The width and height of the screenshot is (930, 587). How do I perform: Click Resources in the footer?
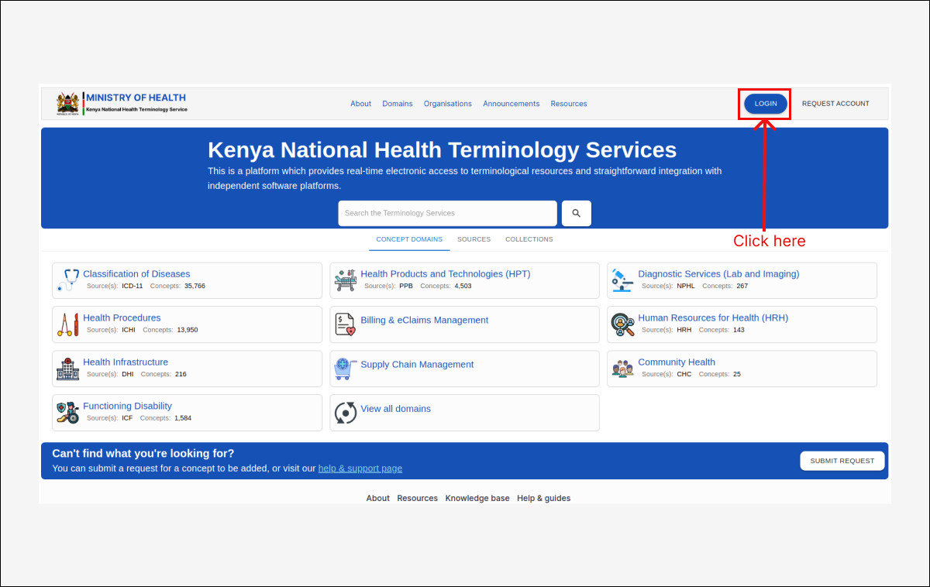pos(418,498)
